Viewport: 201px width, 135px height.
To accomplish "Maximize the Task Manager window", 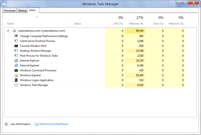I will (185, 3).
